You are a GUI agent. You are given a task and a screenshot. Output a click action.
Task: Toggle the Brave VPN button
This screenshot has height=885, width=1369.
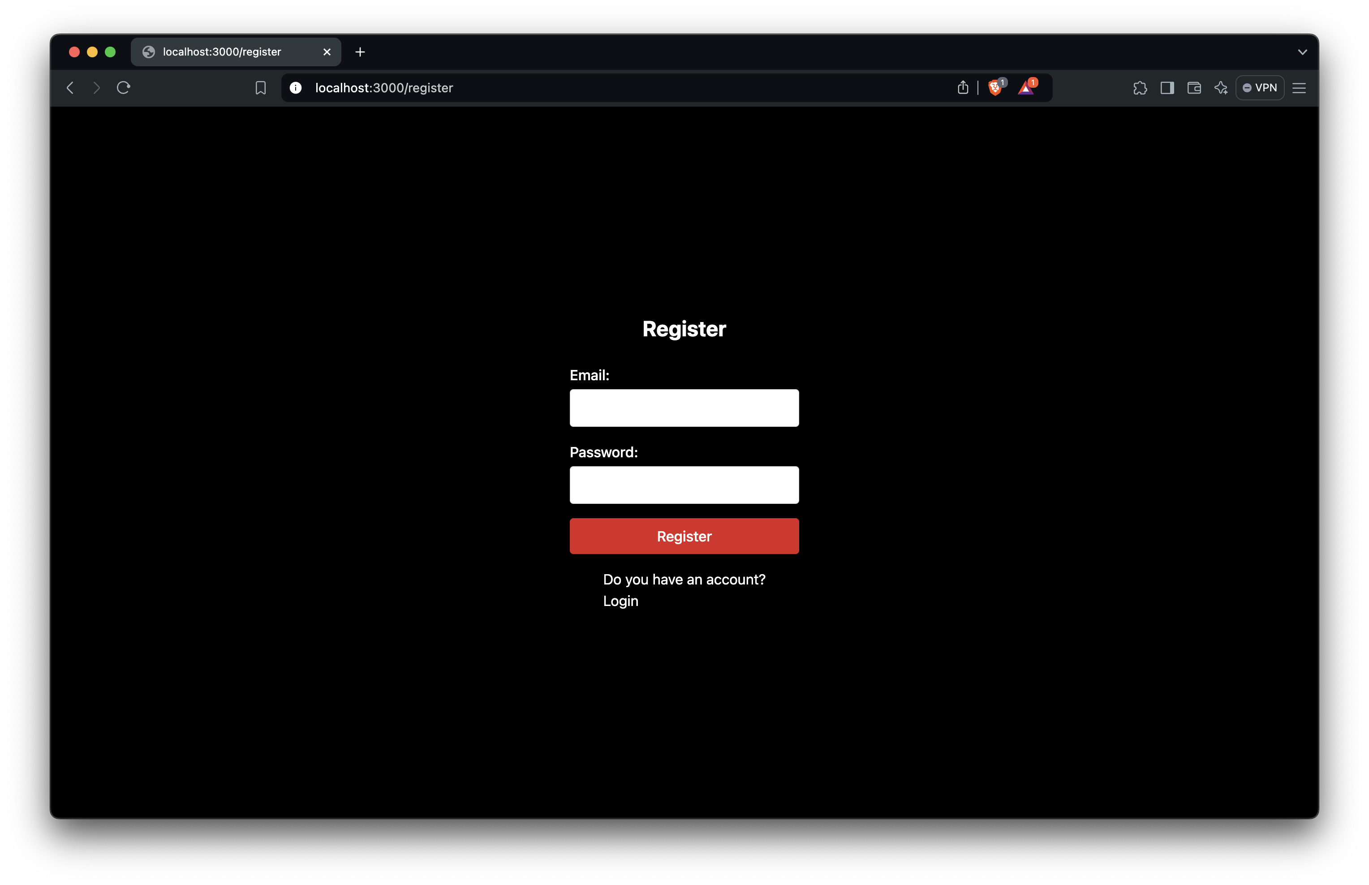[1260, 87]
